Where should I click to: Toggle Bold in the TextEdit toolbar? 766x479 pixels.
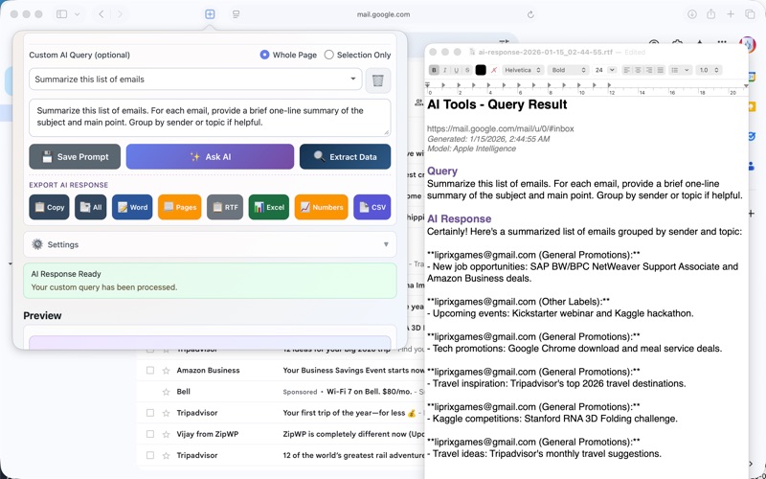point(434,70)
